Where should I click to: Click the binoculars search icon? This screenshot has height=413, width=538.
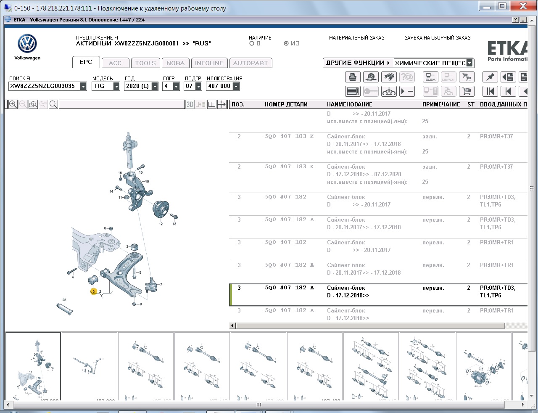(x=389, y=77)
